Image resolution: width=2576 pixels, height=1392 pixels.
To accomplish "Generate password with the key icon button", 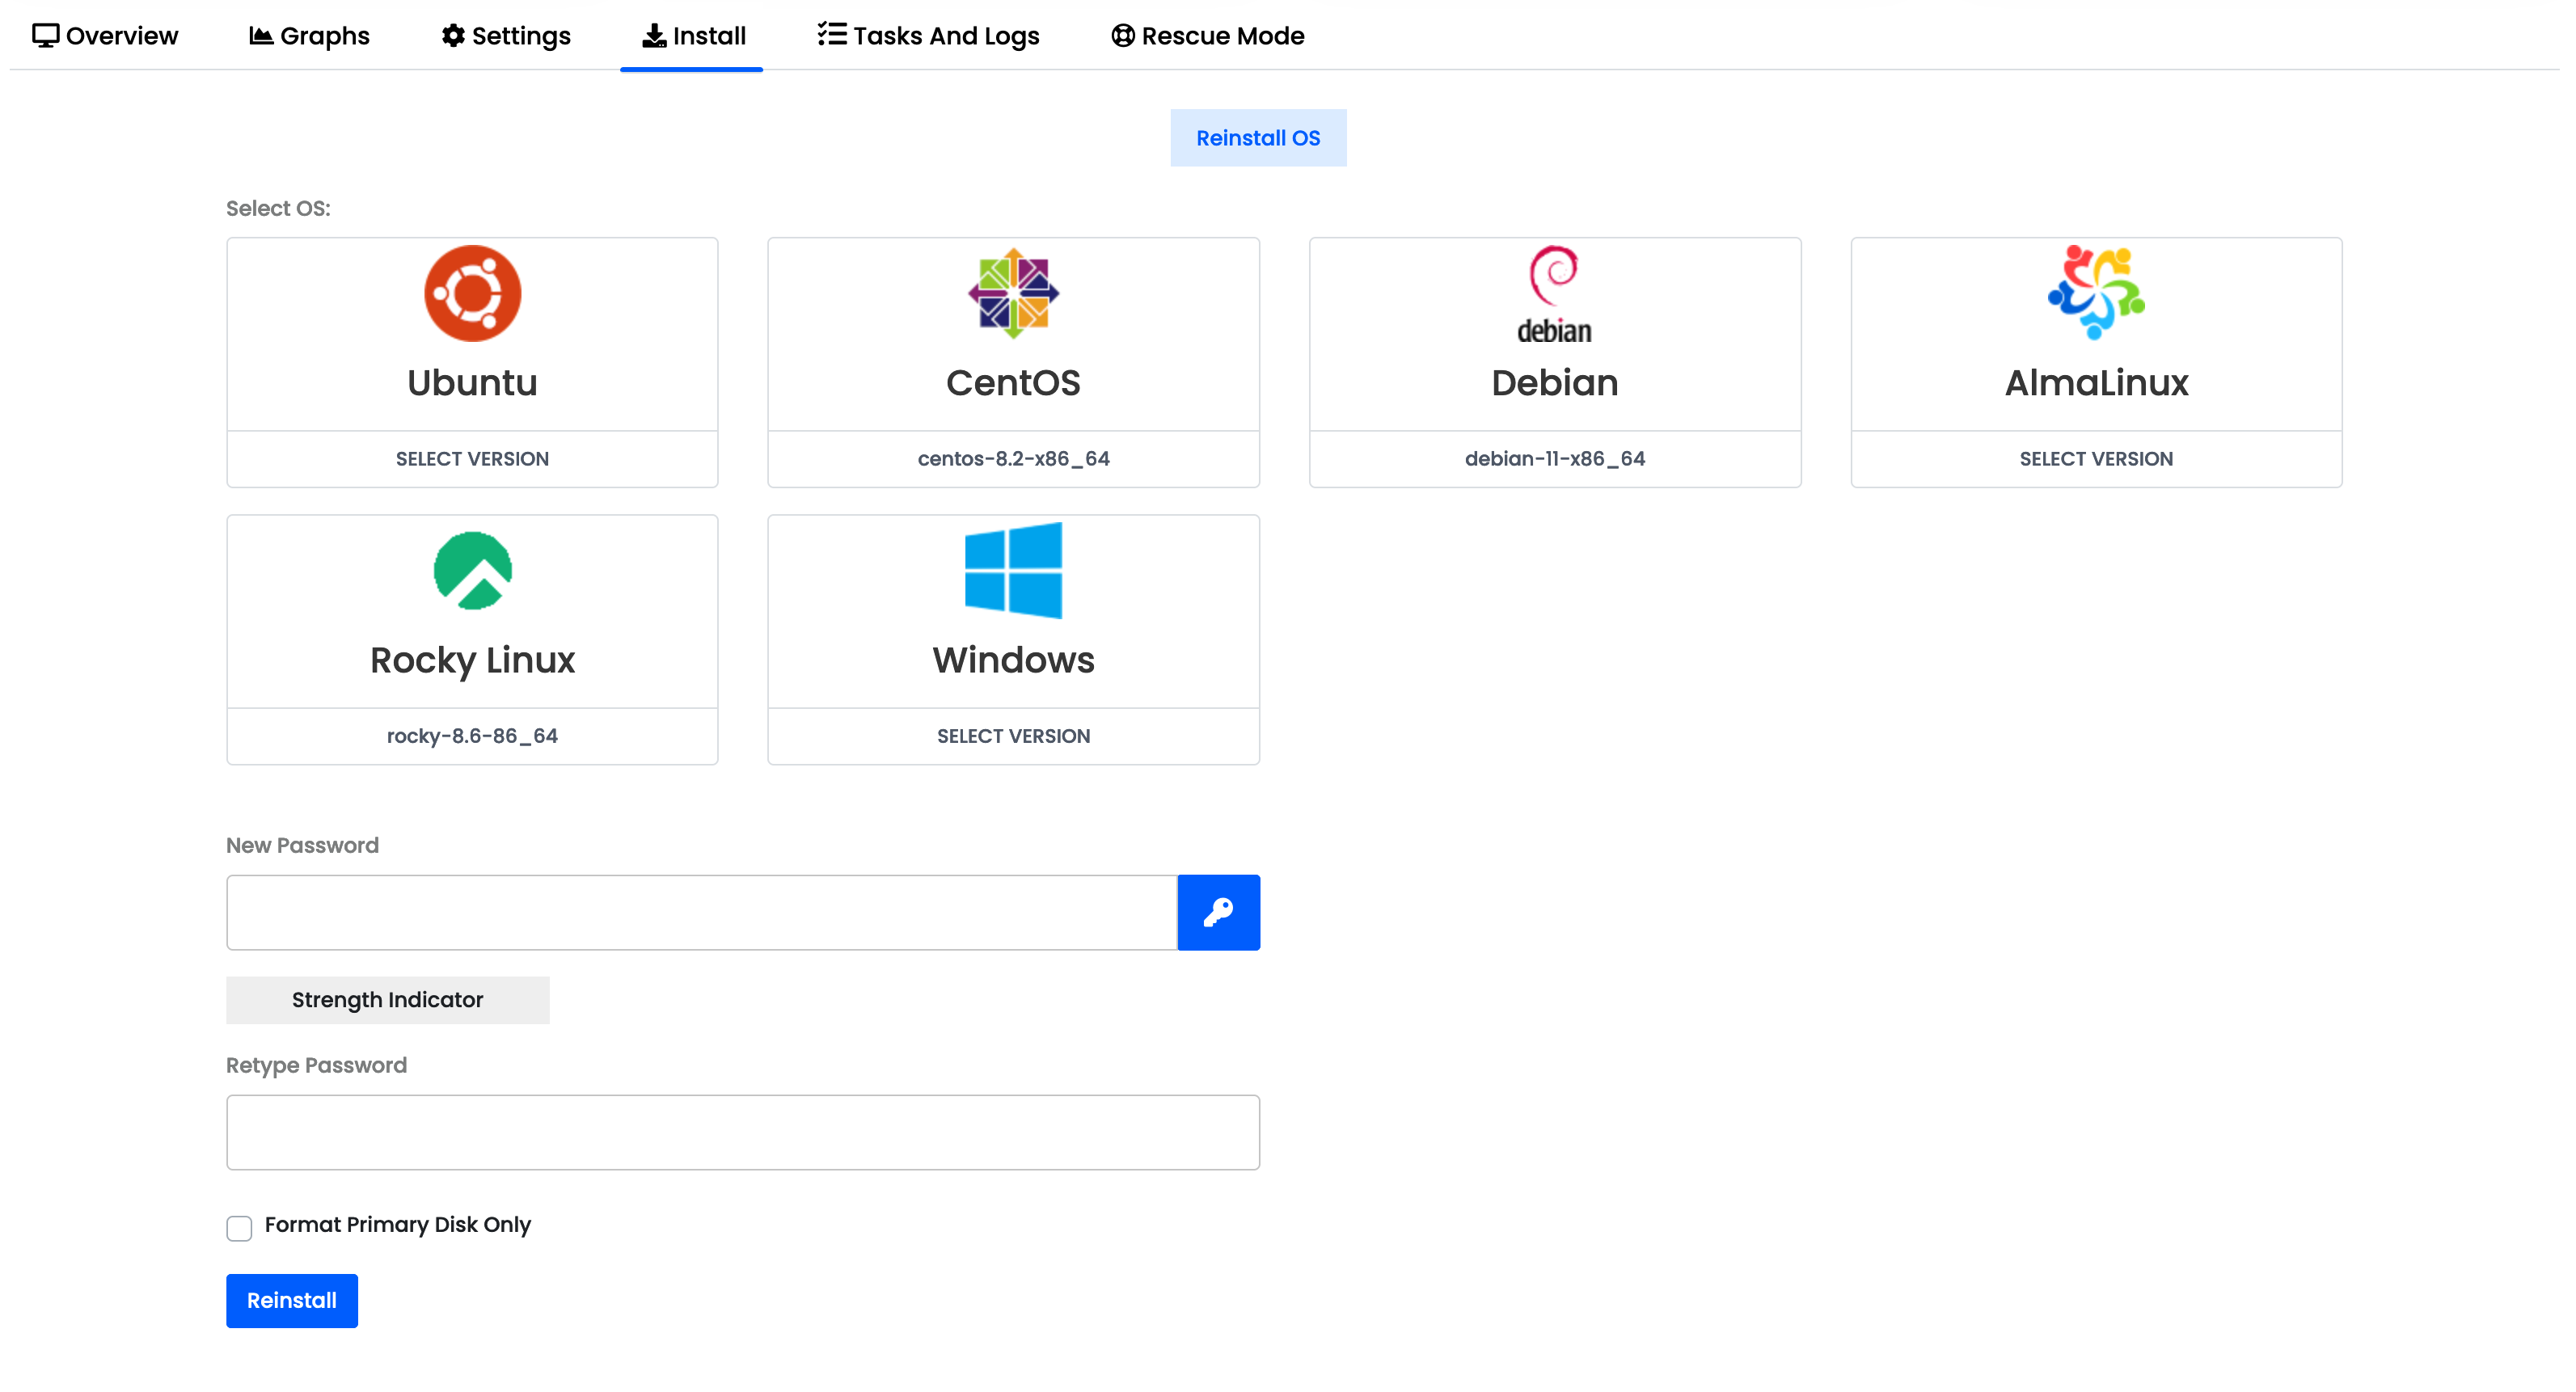I will tap(1218, 912).
